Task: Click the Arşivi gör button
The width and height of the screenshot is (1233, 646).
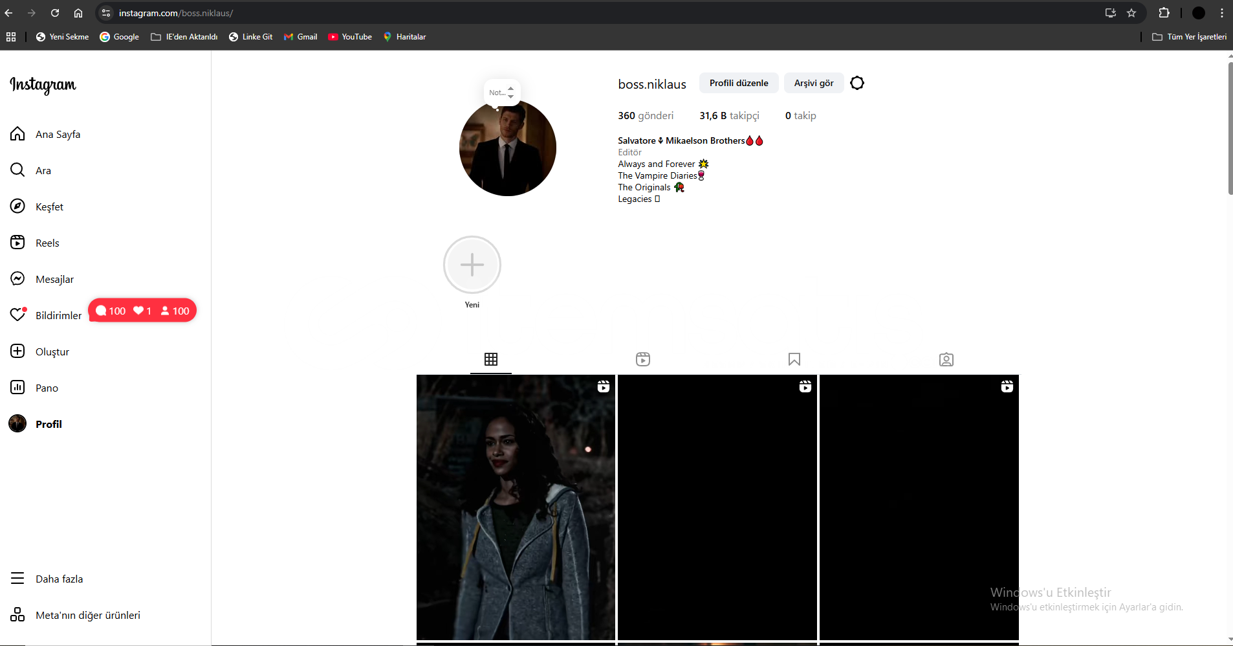Action: [x=814, y=83]
